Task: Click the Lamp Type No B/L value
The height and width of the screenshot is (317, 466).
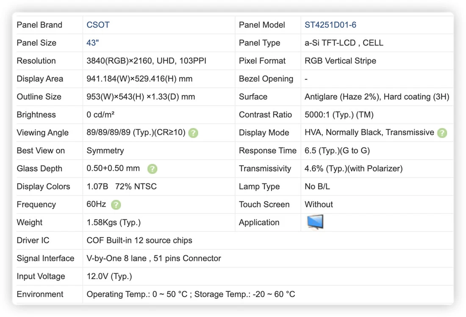Action: click(x=317, y=186)
